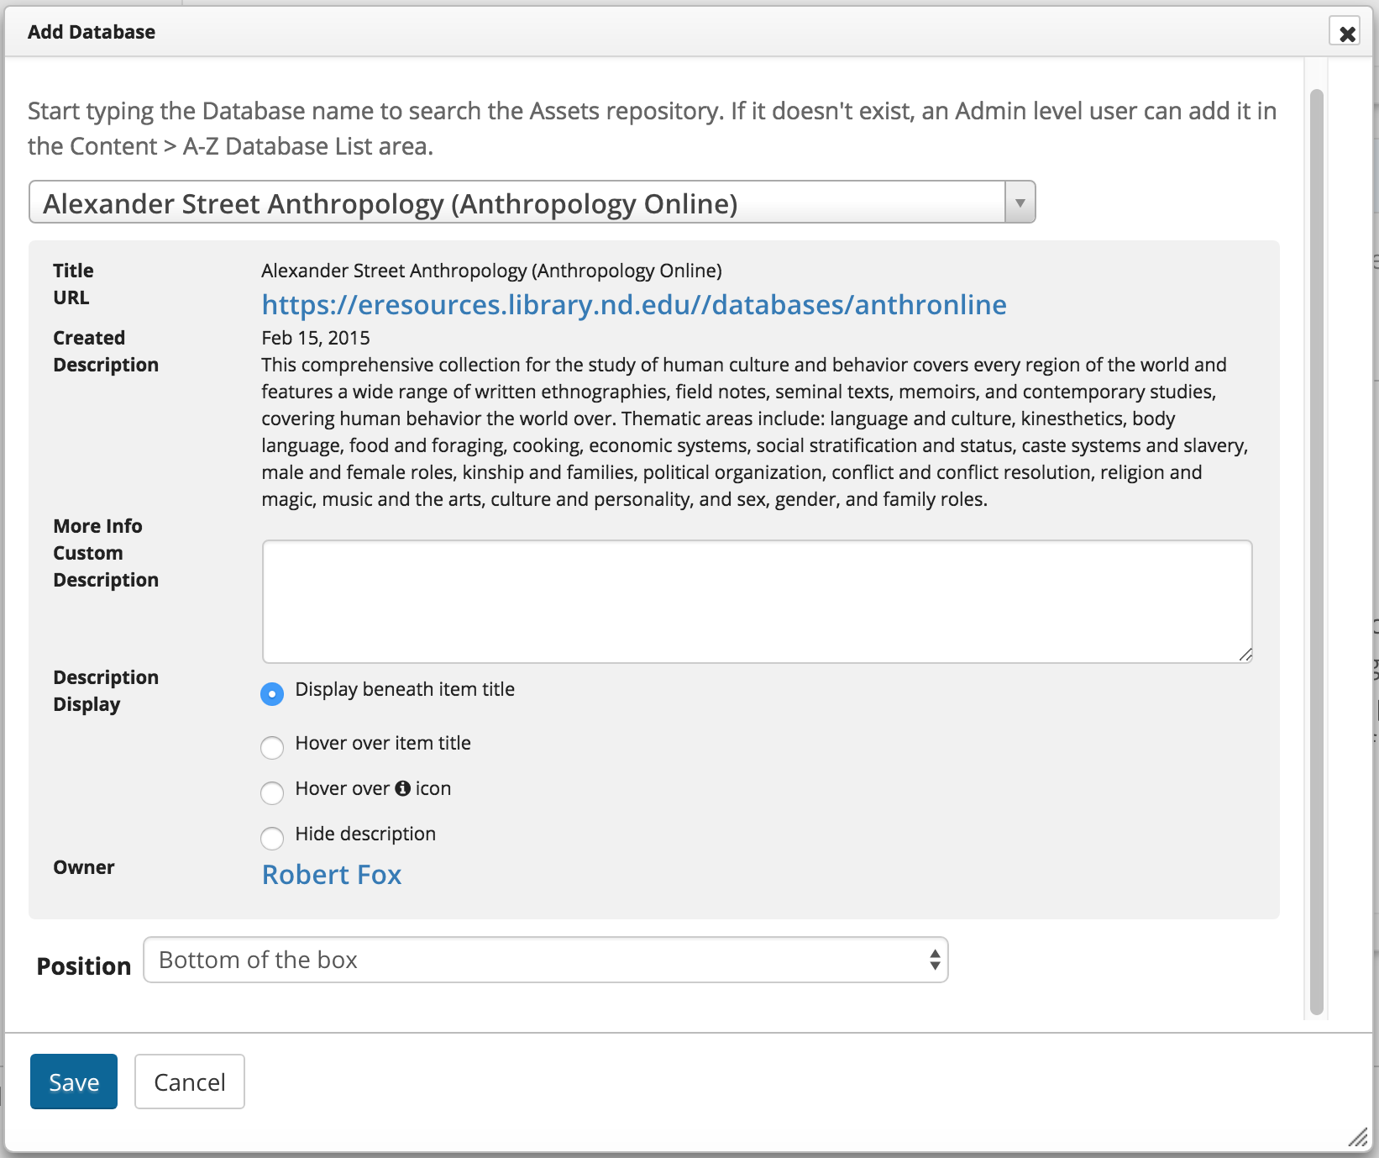Click the 'Description Display' label
The width and height of the screenshot is (1379, 1158).
pyautogui.click(x=106, y=691)
